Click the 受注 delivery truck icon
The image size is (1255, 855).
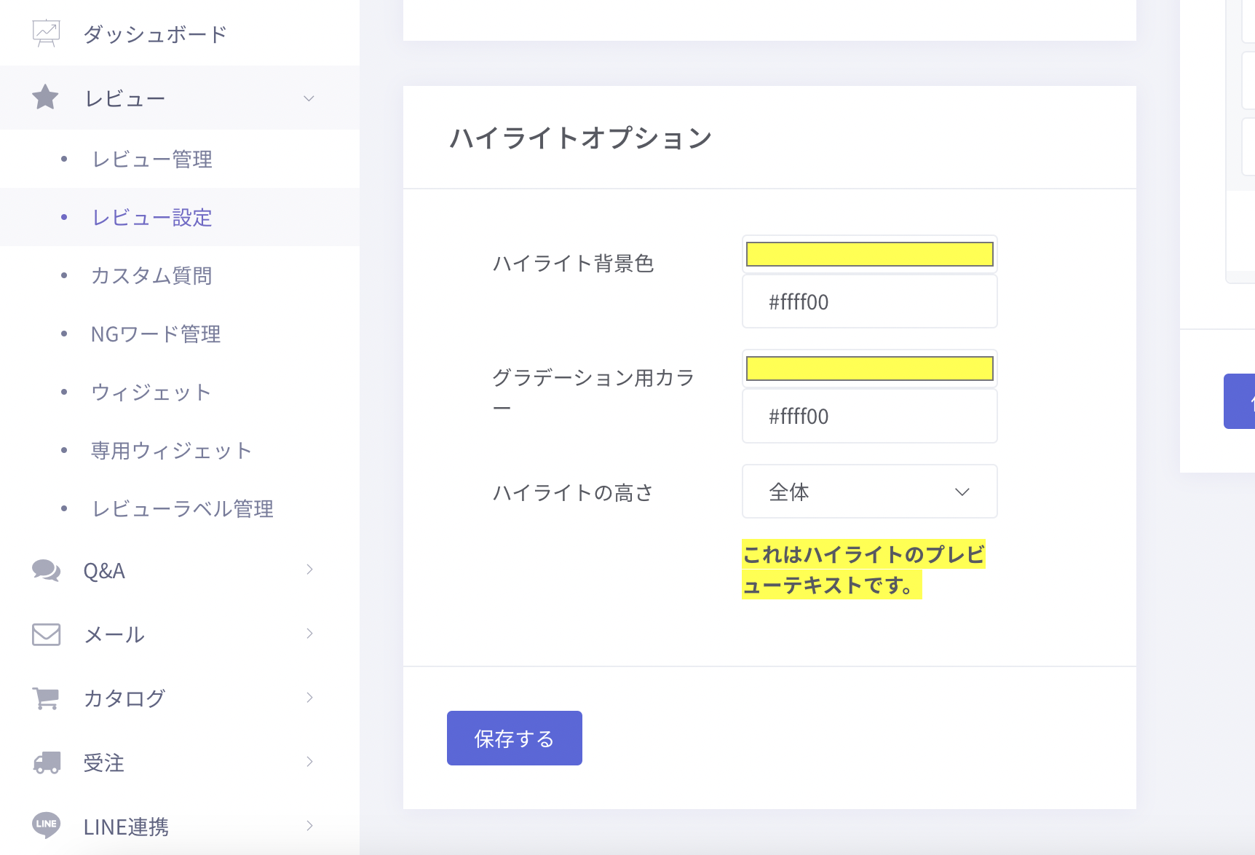click(47, 763)
